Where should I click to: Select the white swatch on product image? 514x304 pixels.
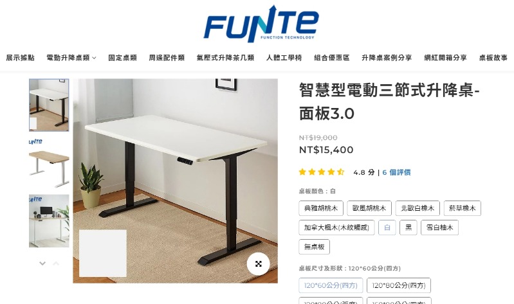[103, 253]
